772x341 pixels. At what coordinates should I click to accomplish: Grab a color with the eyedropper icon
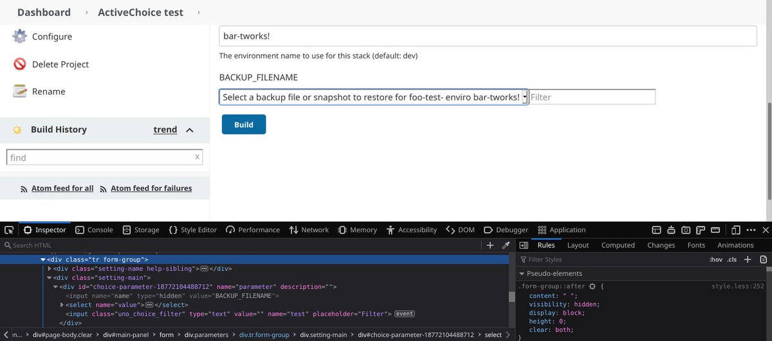506,245
